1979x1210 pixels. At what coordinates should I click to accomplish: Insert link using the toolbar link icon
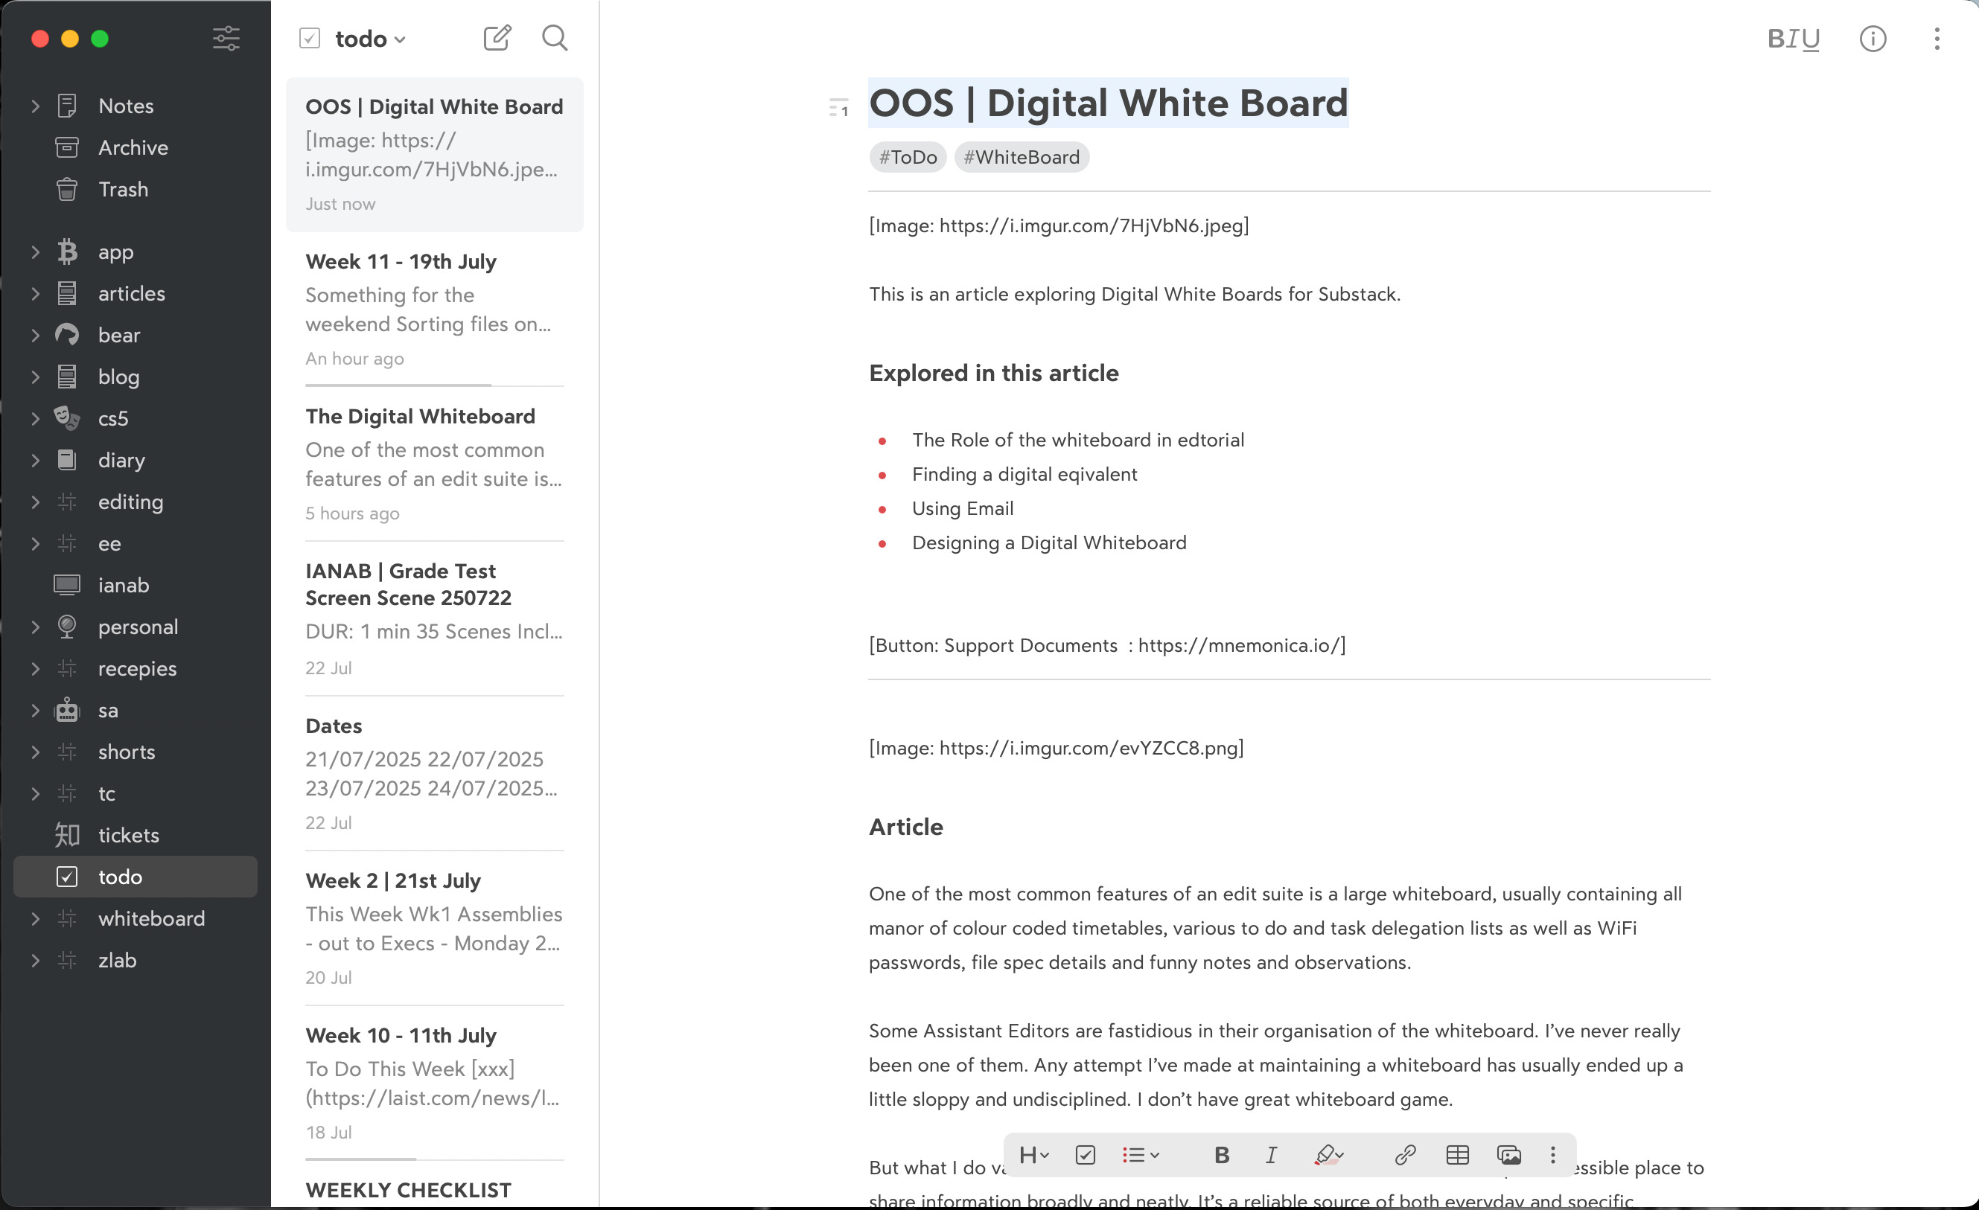(x=1405, y=1155)
